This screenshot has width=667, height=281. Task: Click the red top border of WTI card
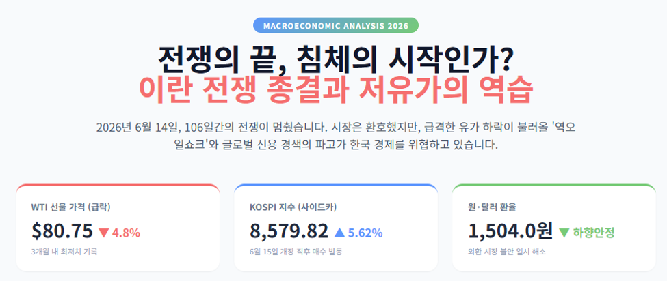pos(118,186)
